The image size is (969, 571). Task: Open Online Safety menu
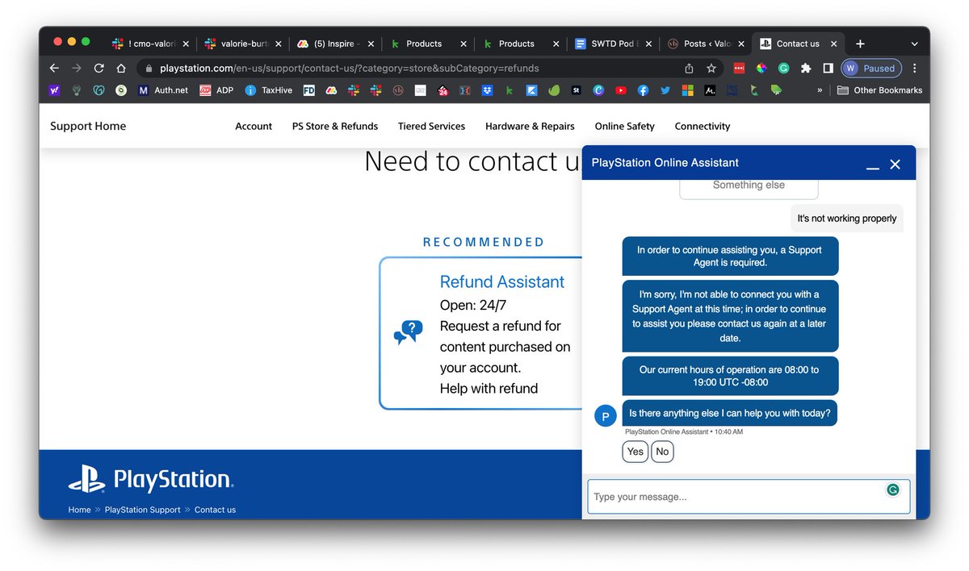point(625,126)
